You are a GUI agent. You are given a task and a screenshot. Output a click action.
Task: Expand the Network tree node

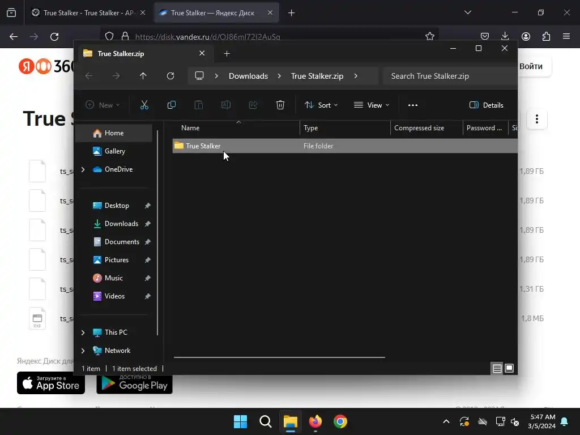point(83,351)
